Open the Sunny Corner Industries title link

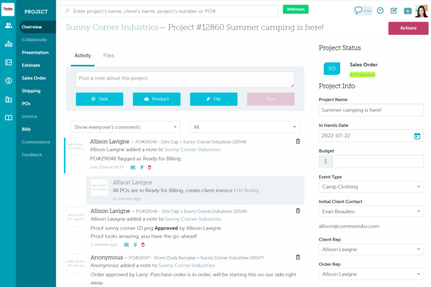tap(112, 28)
